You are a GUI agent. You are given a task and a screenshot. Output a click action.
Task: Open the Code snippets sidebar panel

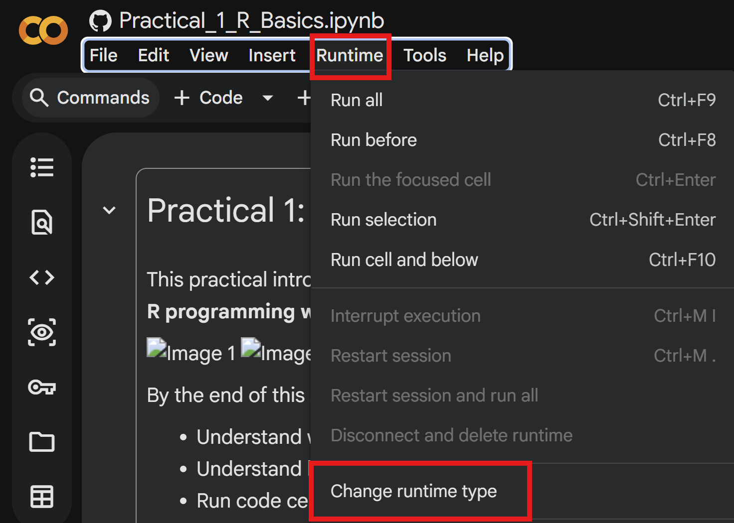[x=42, y=277]
